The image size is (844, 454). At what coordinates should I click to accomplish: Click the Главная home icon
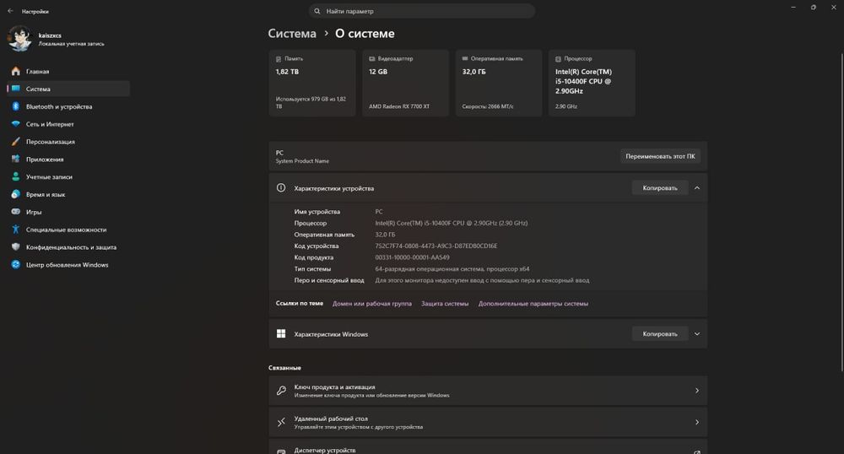point(15,71)
